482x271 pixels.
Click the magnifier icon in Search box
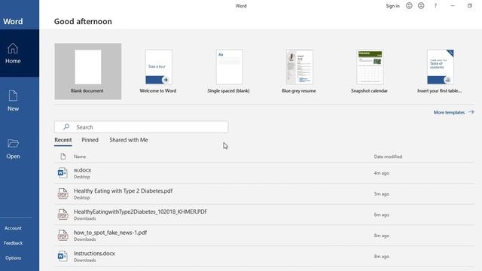(x=66, y=127)
